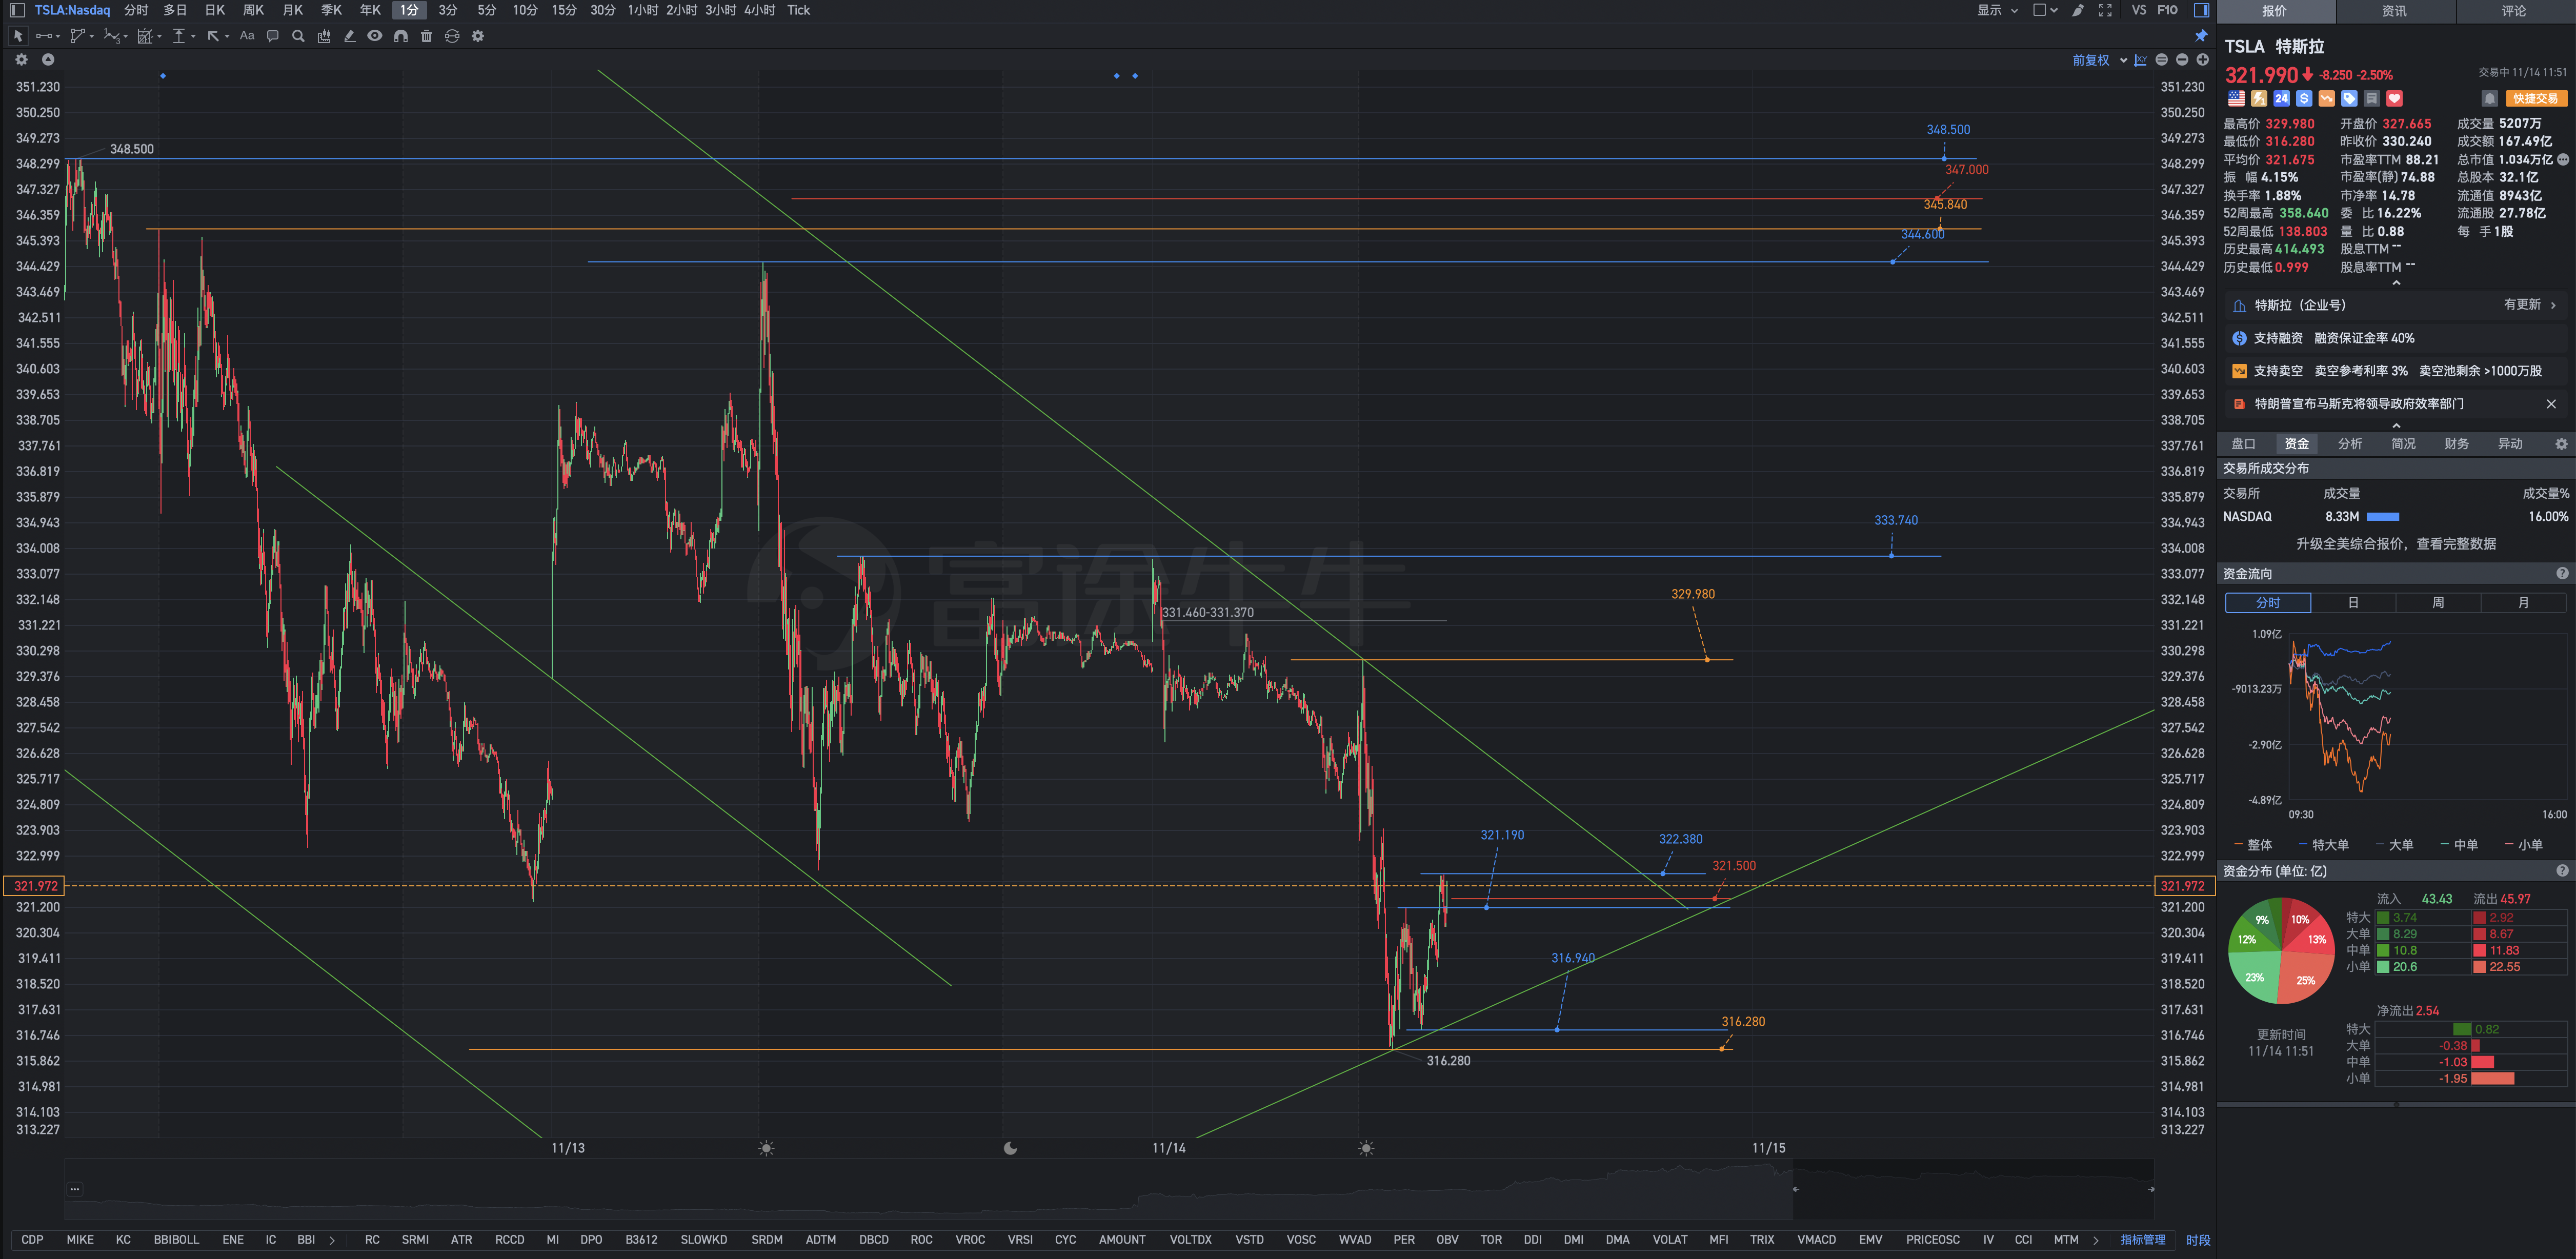This screenshot has width=2576, height=1259.
Task: Enter fullscreen chart mode
Action: (2105, 10)
